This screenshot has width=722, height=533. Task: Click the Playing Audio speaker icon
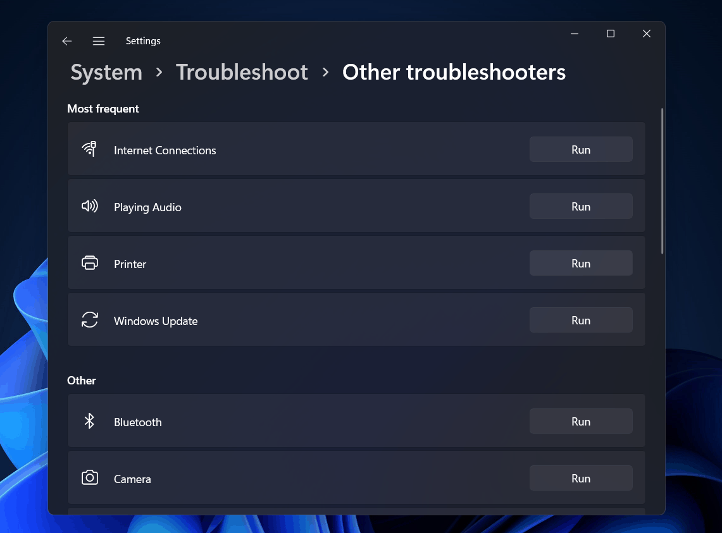point(89,206)
